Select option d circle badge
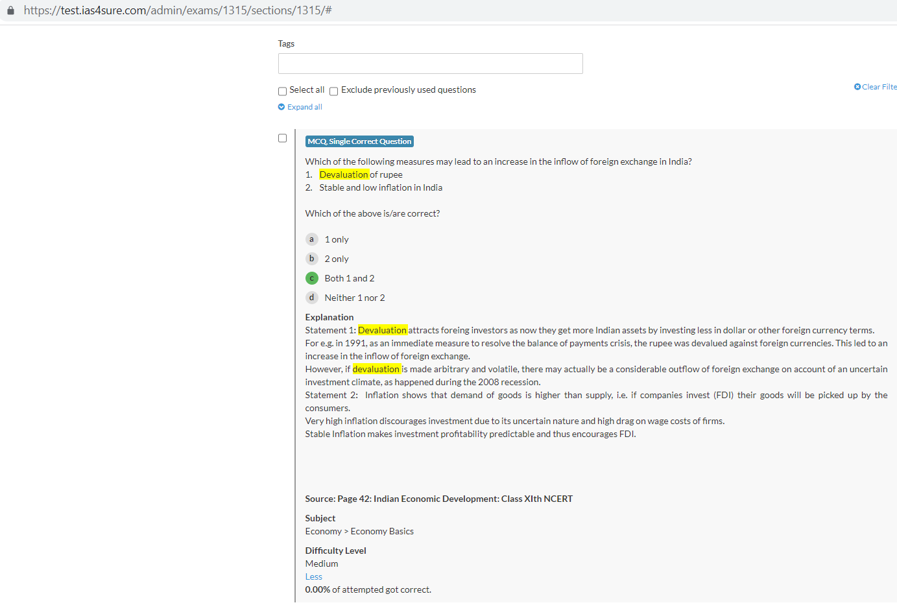The image size is (897, 605). pos(311,298)
